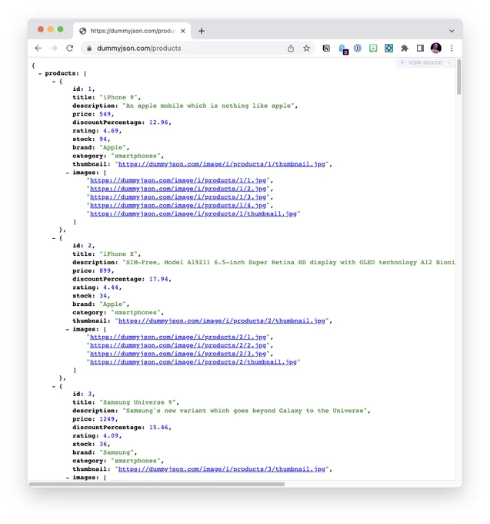Open products/1/thumbnail.jpg thumbnail link
The image size is (490, 524).
pyautogui.click(x=222, y=164)
